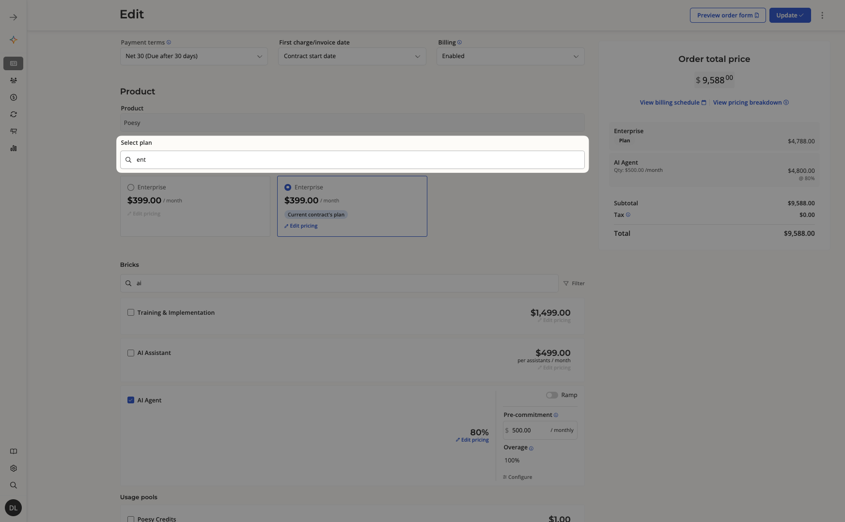The height and width of the screenshot is (522, 845).
Task: Open the dollar coin billing icon
Action: point(14,97)
